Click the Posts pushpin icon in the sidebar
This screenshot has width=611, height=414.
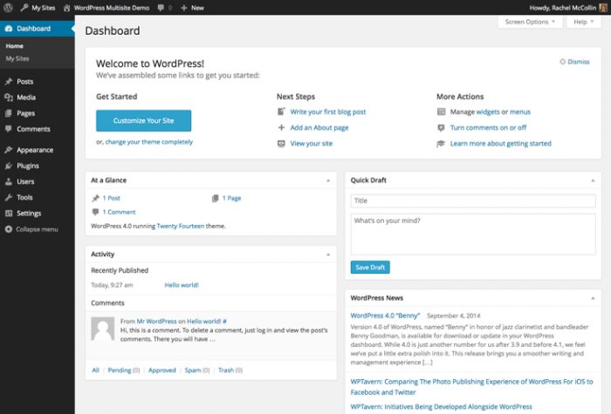coord(9,81)
